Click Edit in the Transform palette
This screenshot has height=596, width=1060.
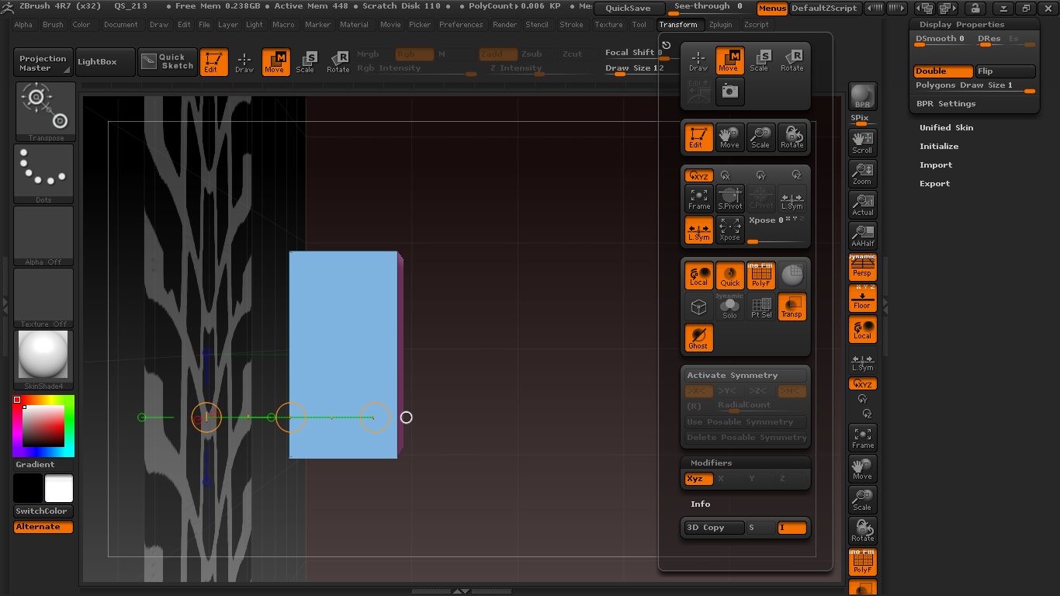(x=698, y=137)
